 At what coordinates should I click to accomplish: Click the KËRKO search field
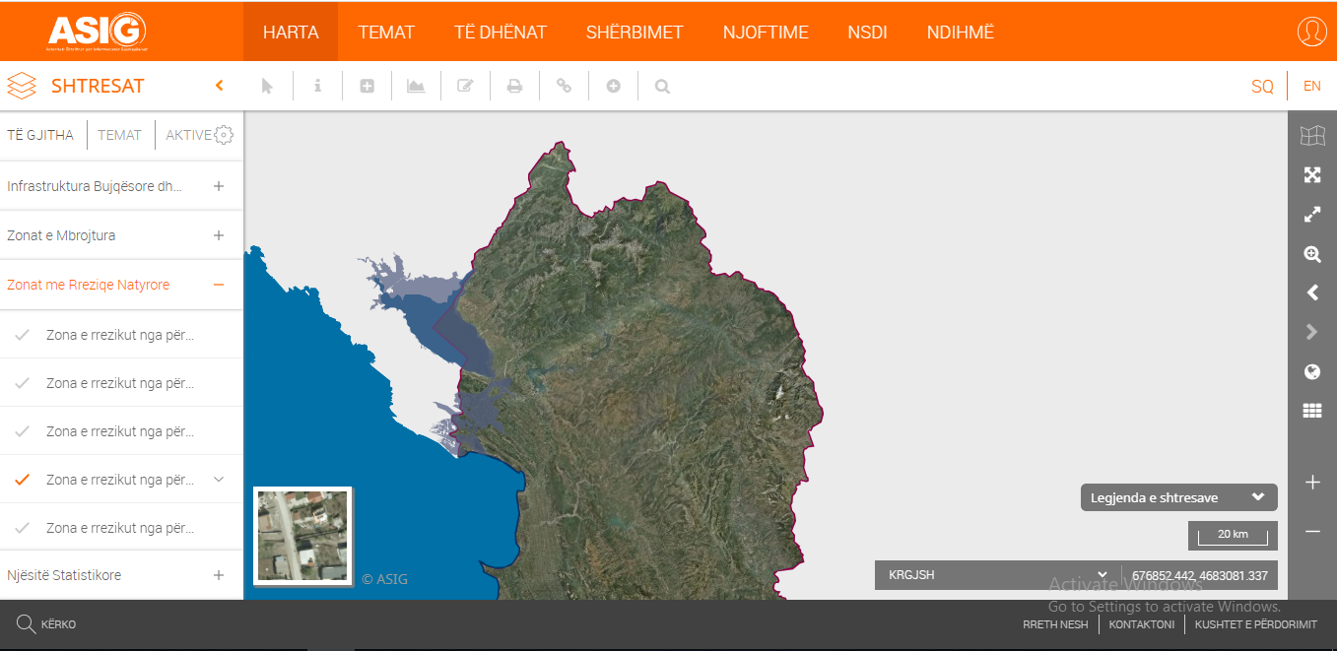pos(59,624)
